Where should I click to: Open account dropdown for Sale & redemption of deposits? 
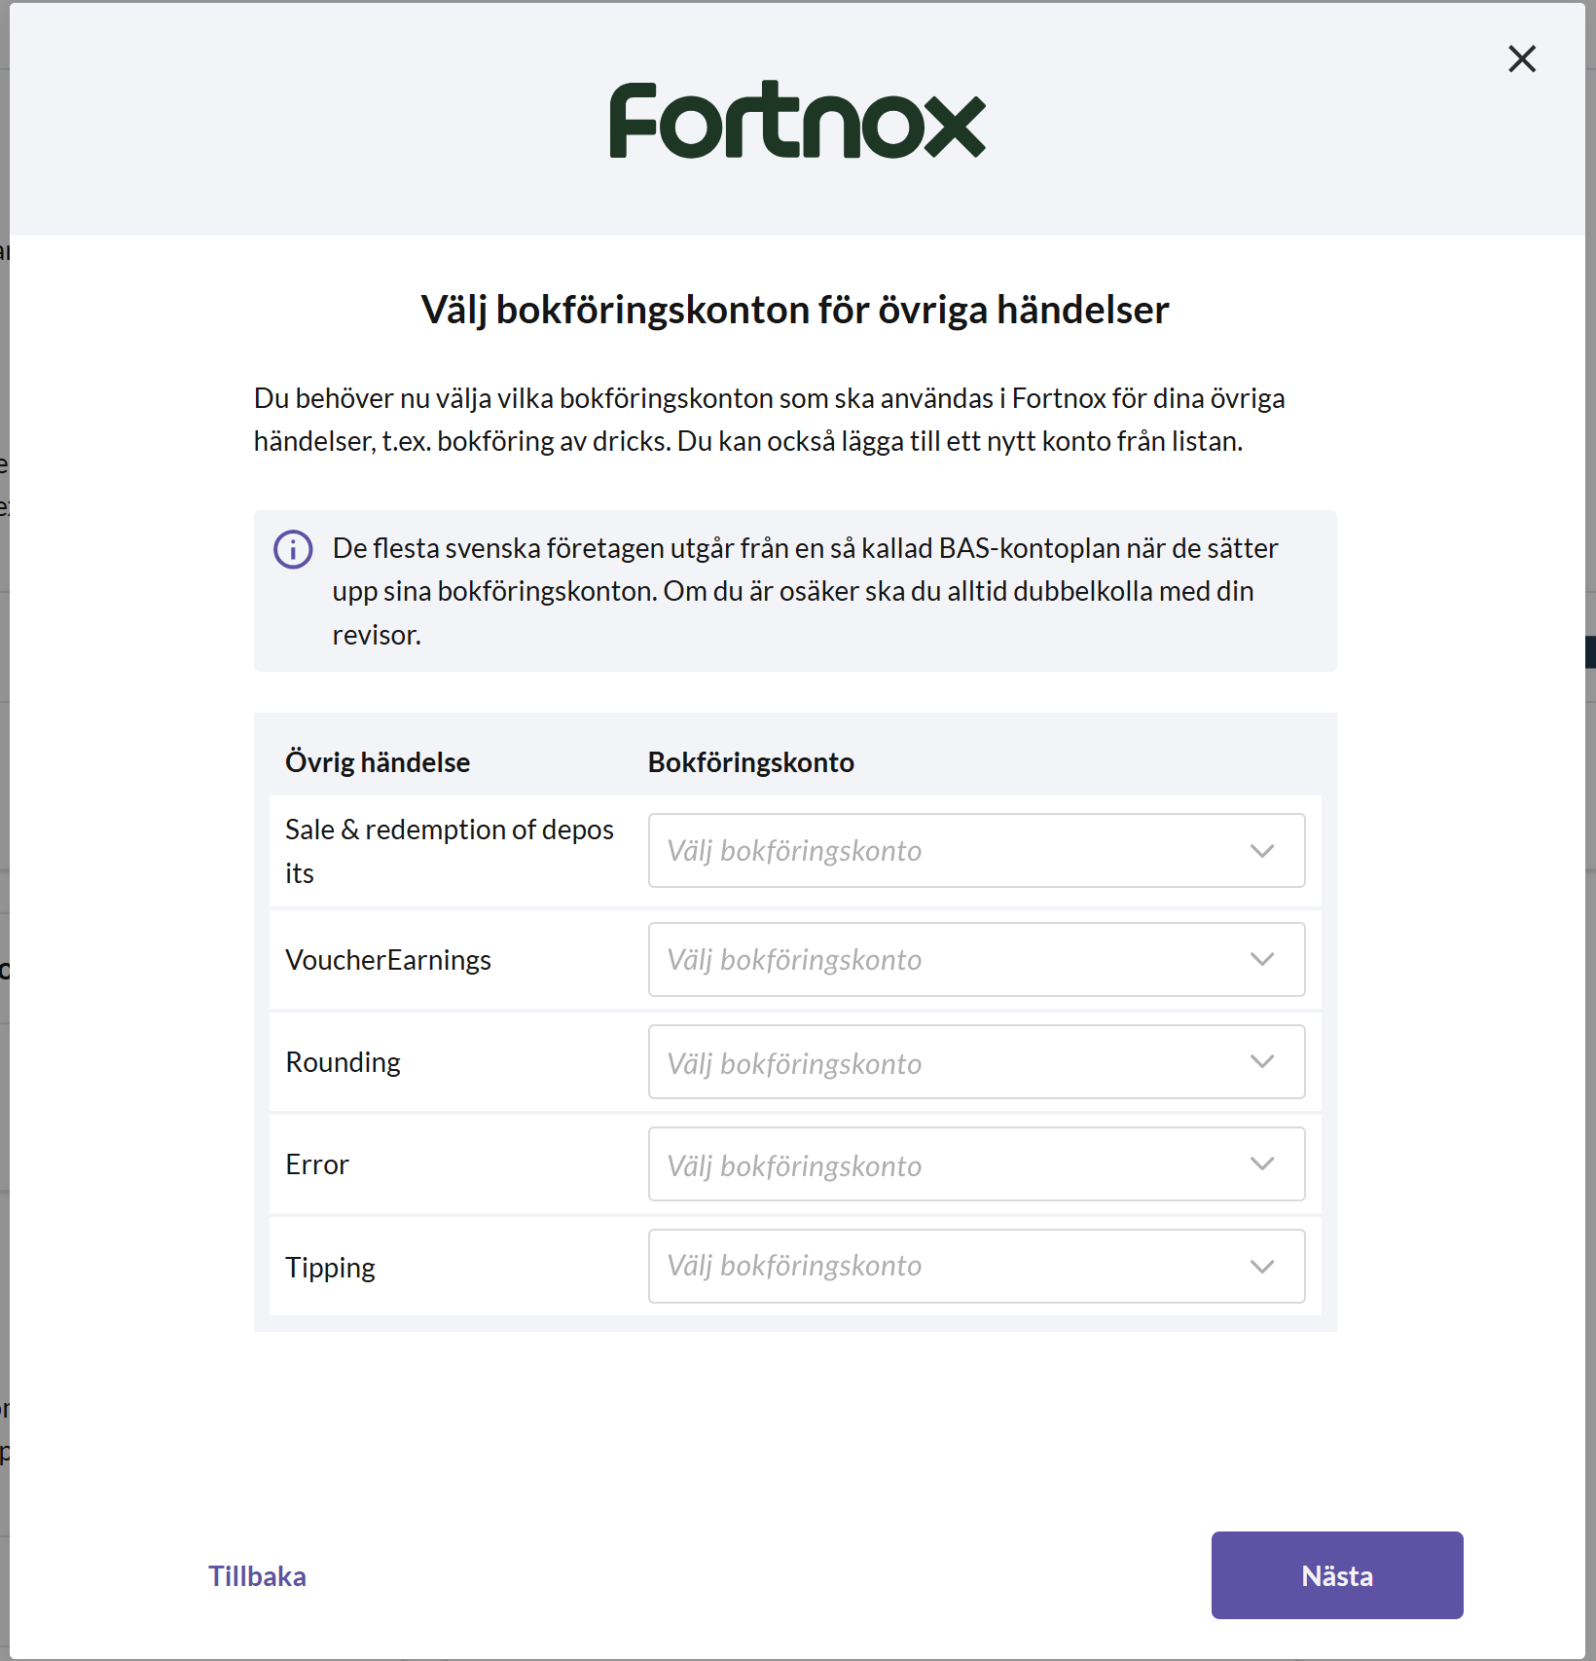pyautogui.click(x=976, y=850)
